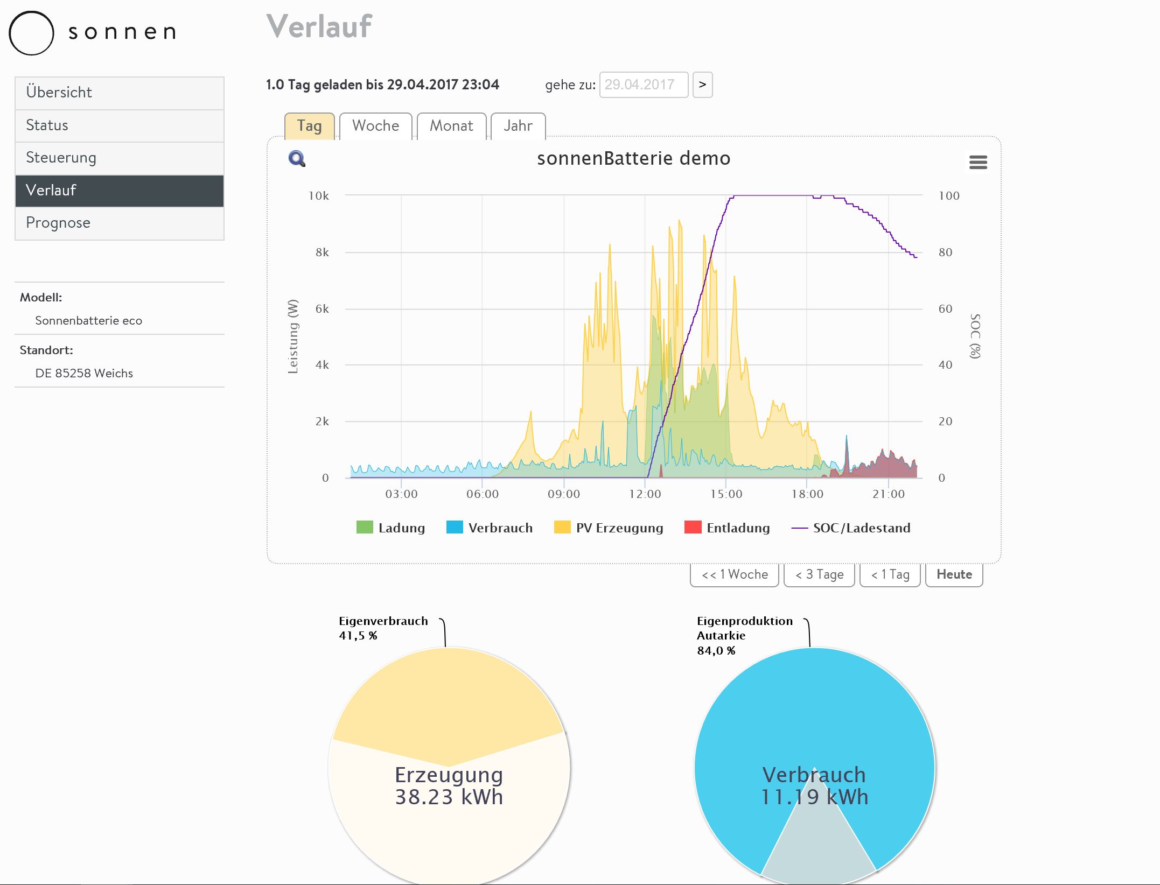Toggle the blue Verbrauch legend series

(490, 528)
